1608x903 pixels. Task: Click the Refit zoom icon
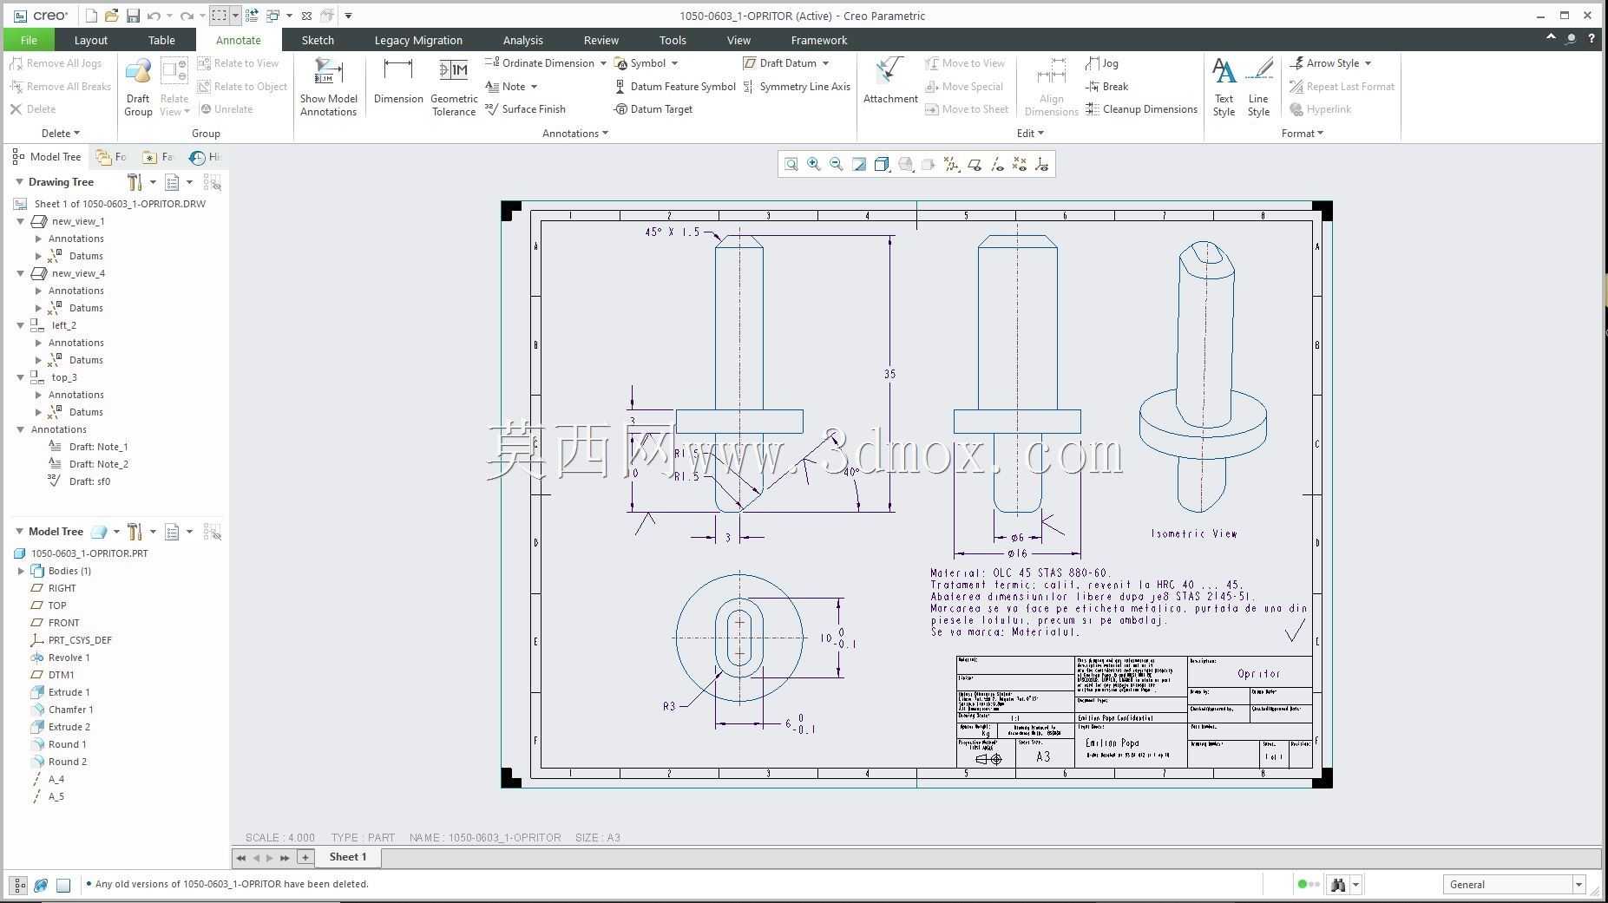[791, 164]
